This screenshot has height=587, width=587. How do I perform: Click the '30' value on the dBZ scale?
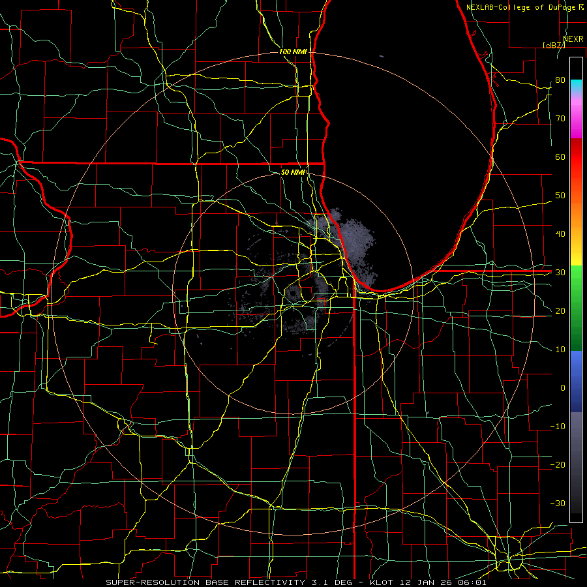(560, 272)
